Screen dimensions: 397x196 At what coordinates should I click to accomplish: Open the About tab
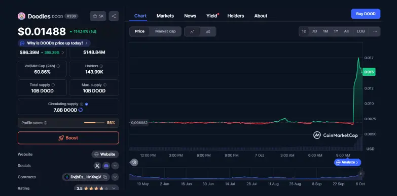261,16
